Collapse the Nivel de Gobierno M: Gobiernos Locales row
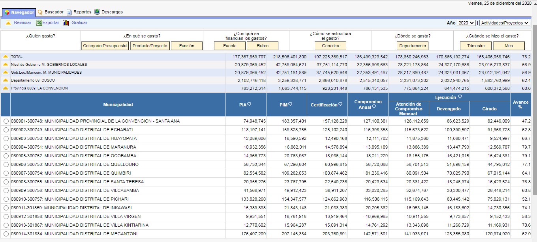The height and width of the screenshot is (242, 537). pos(6,65)
